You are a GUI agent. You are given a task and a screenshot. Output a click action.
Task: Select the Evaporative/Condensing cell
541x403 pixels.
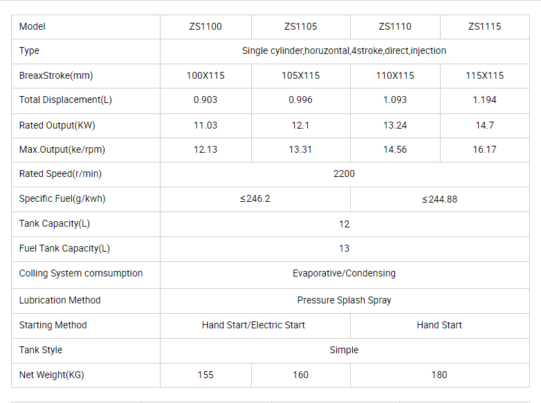coord(344,273)
